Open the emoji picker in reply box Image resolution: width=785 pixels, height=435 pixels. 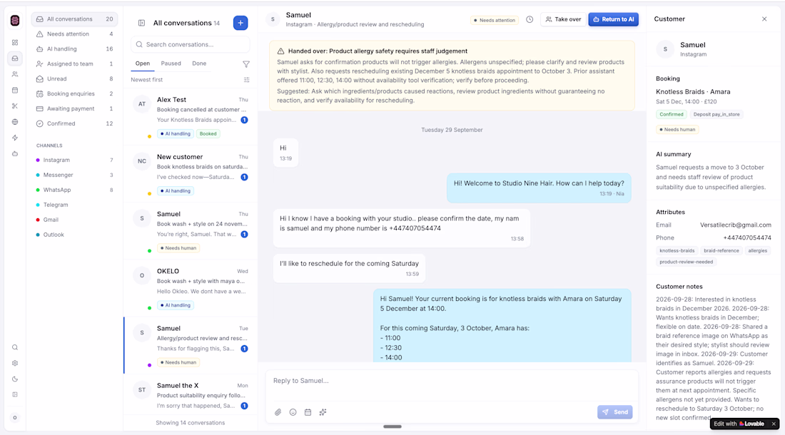pos(293,412)
